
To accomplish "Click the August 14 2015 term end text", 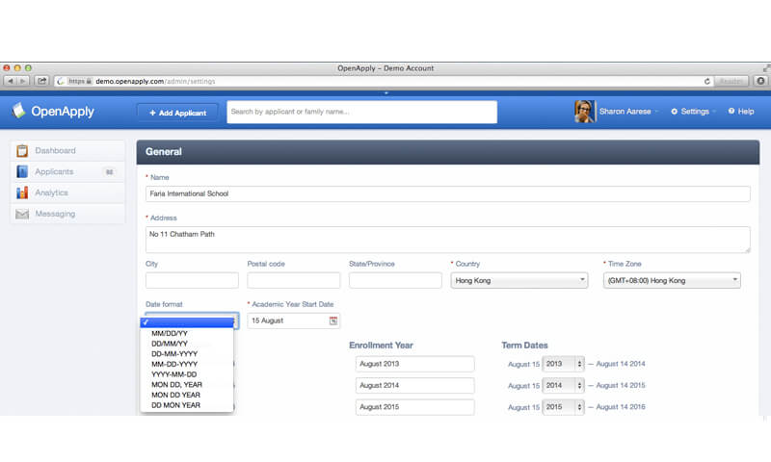I will coord(621,385).
